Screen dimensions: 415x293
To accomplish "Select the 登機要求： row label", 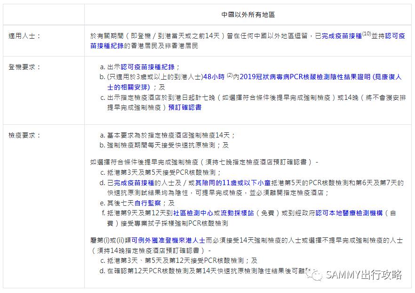I will pos(24,67).
